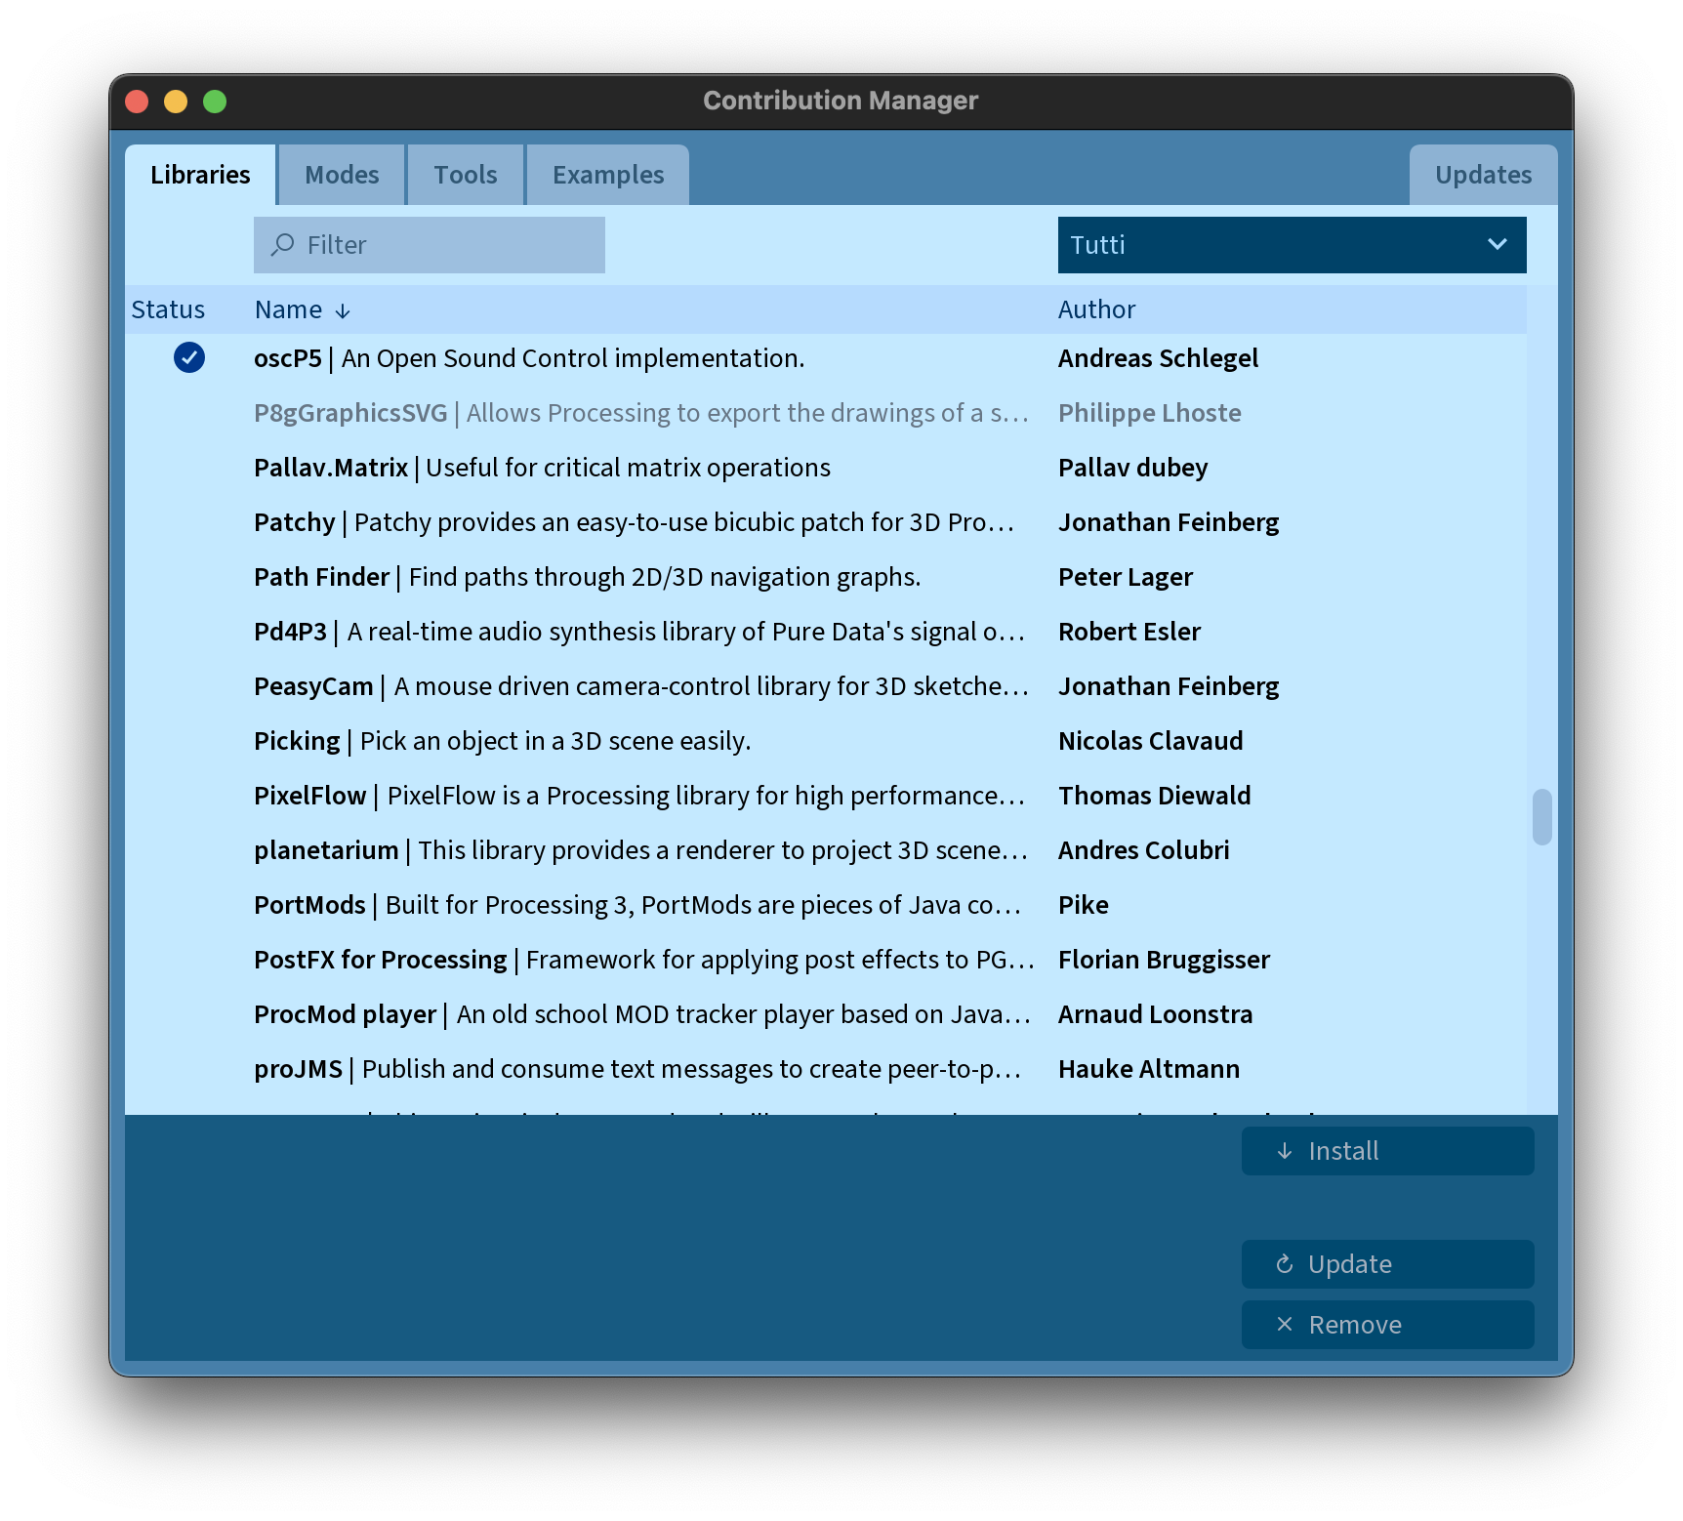The height and width of the screenshot is (1521, 1683).
Task: Click the Update button
Action: pos(1387,1264)
